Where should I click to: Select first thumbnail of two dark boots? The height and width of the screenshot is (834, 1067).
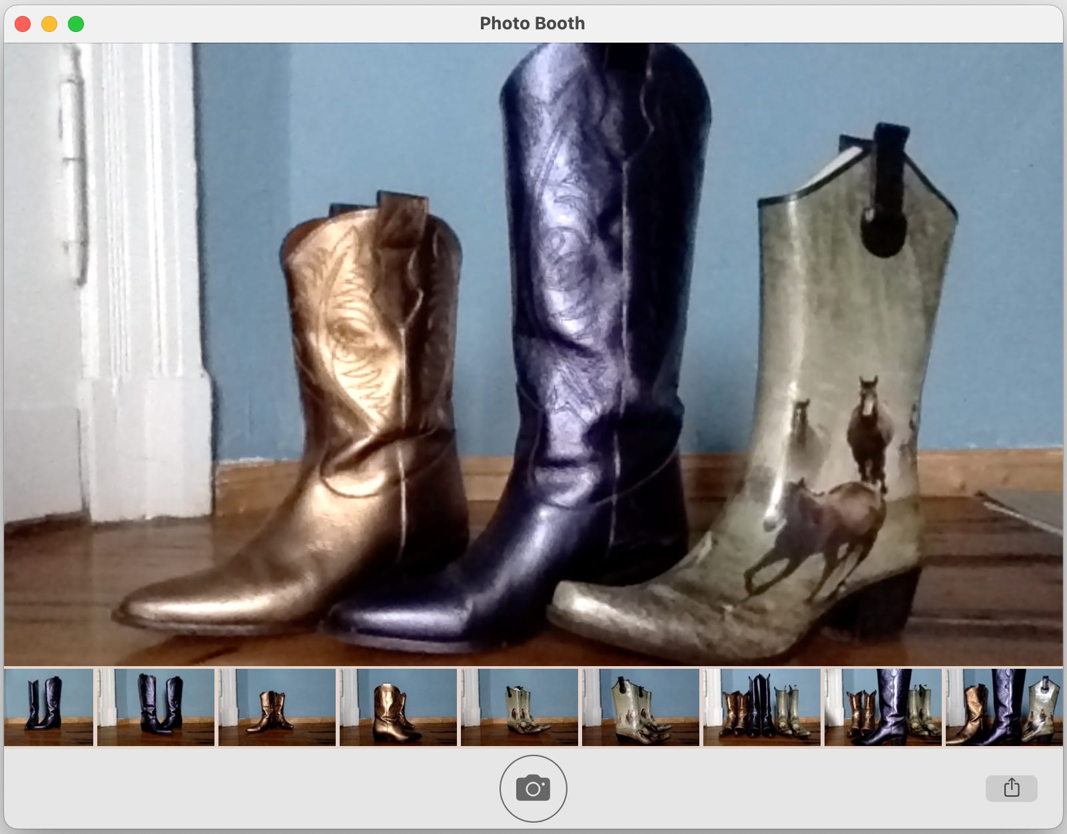(x=49, y=707)
